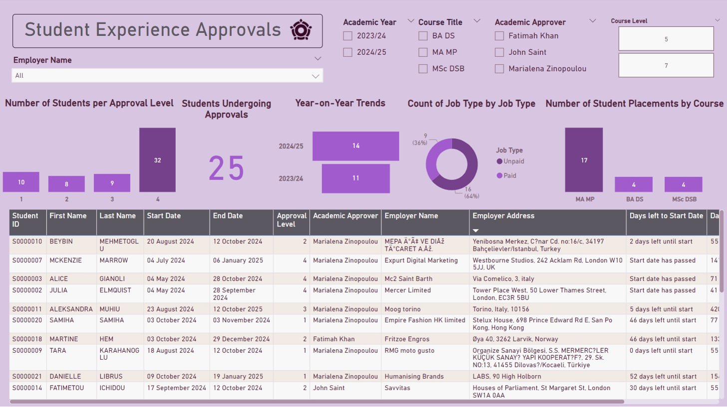The image size is (727, 419).
Task: Select approval level 2 bar showing 8
Action: [66, 184]
